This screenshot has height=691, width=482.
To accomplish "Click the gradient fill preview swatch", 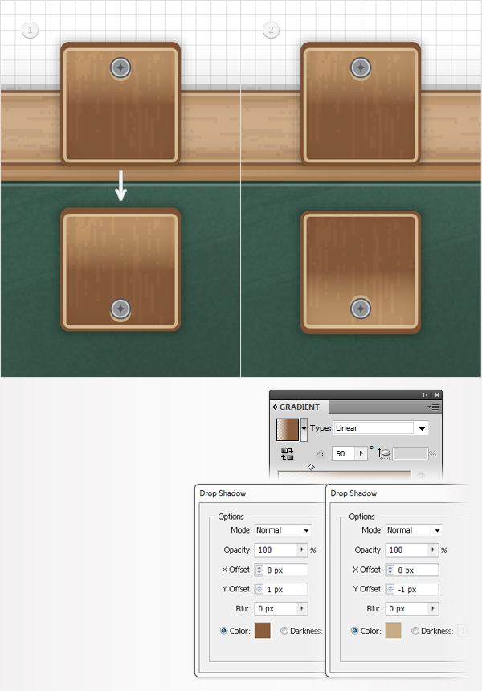I will coord(288,430).
